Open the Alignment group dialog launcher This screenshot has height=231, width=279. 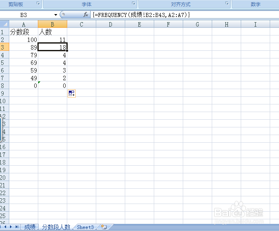[227, 3]
